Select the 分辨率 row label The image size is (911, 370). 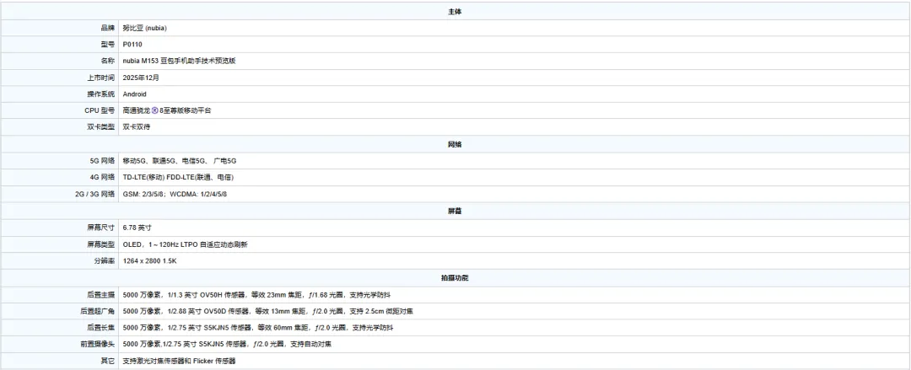[x=104, y=261]
